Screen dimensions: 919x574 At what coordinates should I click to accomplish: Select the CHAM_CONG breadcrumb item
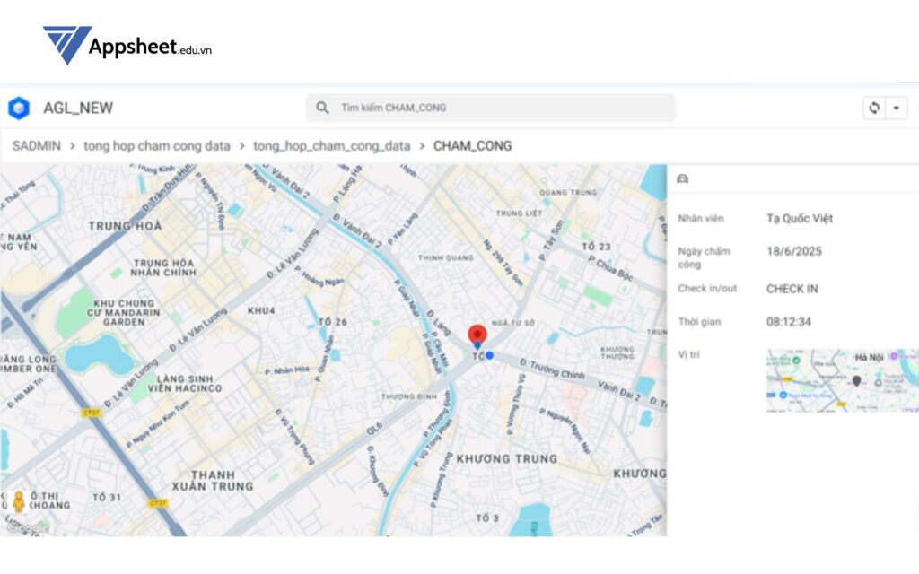pos(470,145)
